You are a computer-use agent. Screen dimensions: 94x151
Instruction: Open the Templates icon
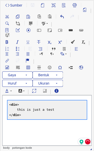pos(85,10)
